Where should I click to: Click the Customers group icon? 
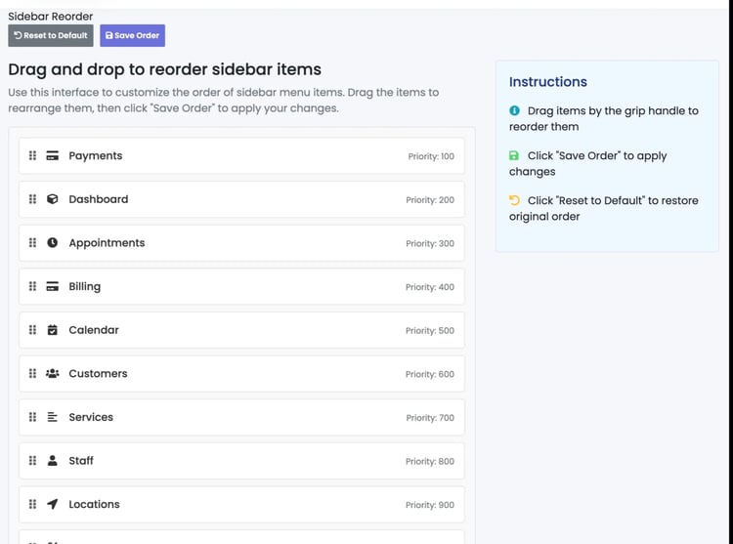tap(53, 373)
